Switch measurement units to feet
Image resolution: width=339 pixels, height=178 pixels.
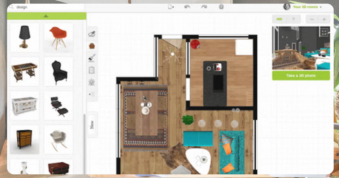[x=294, y=19]
